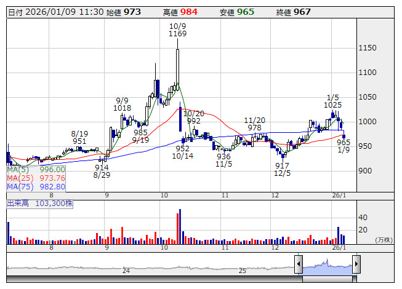
Task: Click the 914 8/29 low label
Action: click(x=102, y=172)
